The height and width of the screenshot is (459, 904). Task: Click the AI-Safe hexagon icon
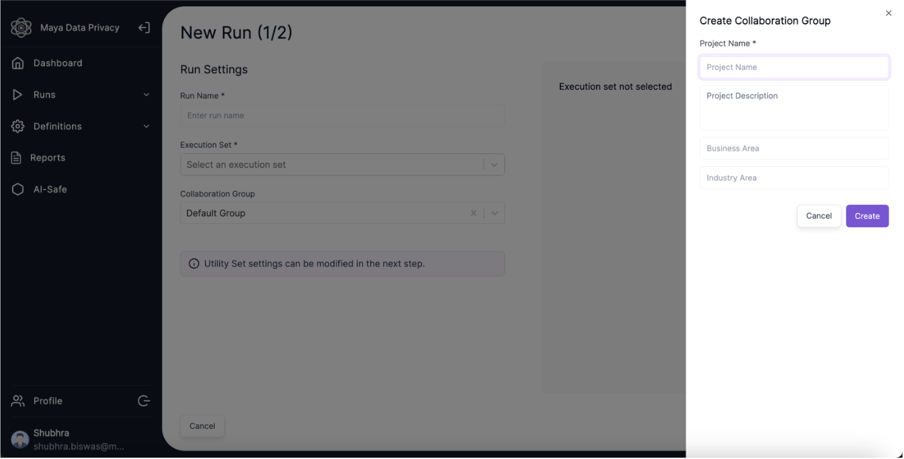coord(18,189)
